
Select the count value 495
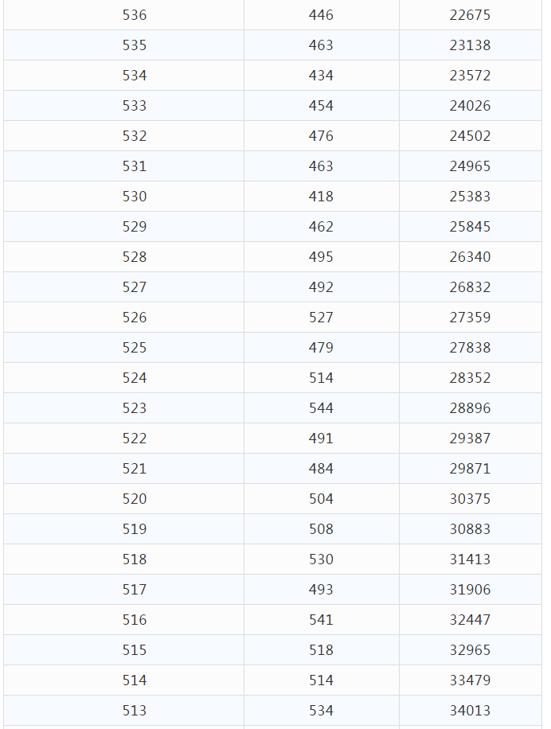321,257
